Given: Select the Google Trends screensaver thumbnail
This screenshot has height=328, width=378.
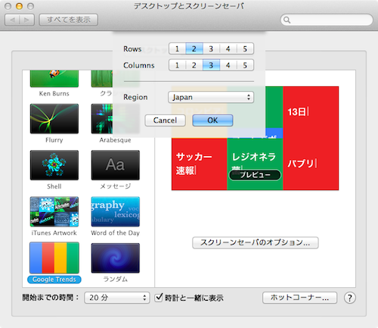Looking at the screenshot, I should point(54,258).
